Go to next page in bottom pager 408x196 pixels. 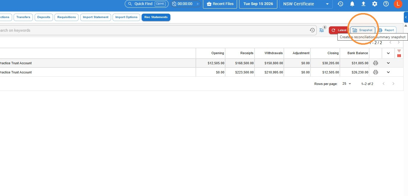[x=393, y=84]
